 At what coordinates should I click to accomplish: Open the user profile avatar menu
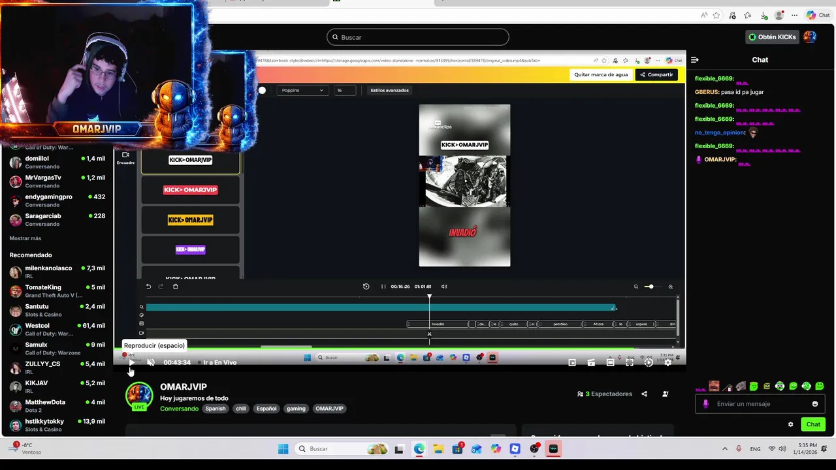(810, 37)
